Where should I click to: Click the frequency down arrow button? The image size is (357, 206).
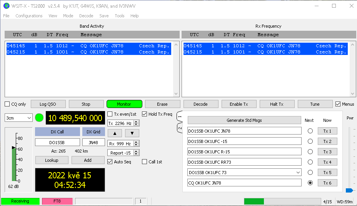(x=132, y=133)
